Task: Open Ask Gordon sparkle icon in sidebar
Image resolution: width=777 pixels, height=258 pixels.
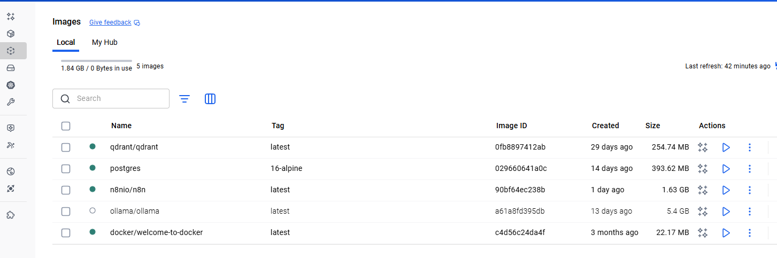Action: 11,17
